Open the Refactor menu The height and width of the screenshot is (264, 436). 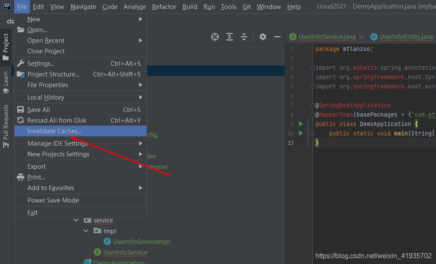pos(164,6)
